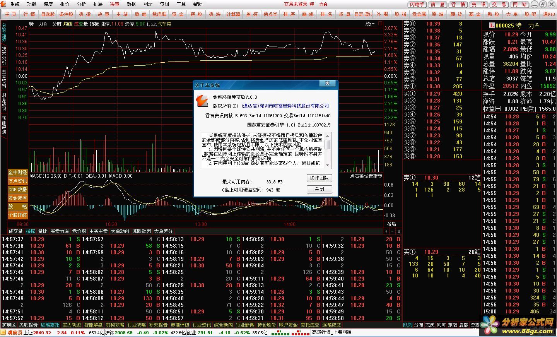Select the 量比 indicator tab
Screen dimensions: 557x337
pos(43,231)
